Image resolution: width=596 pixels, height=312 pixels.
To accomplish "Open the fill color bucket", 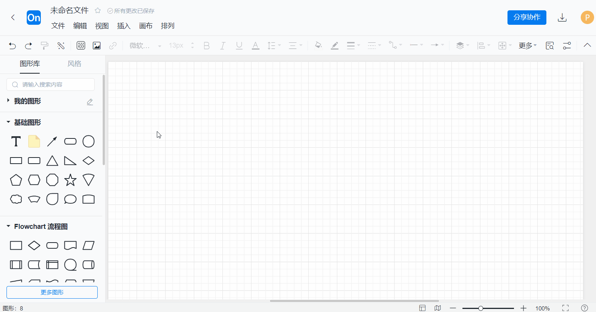I will coord(318,46).
